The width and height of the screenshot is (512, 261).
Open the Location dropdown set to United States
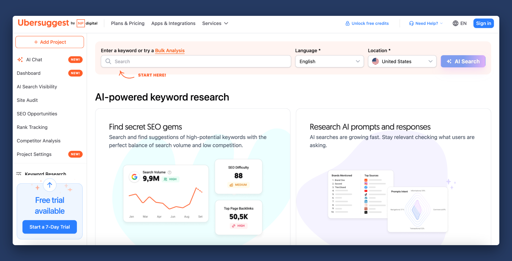point(402,61)
